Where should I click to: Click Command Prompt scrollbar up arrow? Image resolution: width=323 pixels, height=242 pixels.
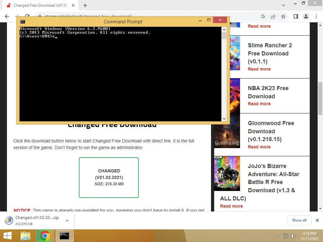tap(224, 29)
